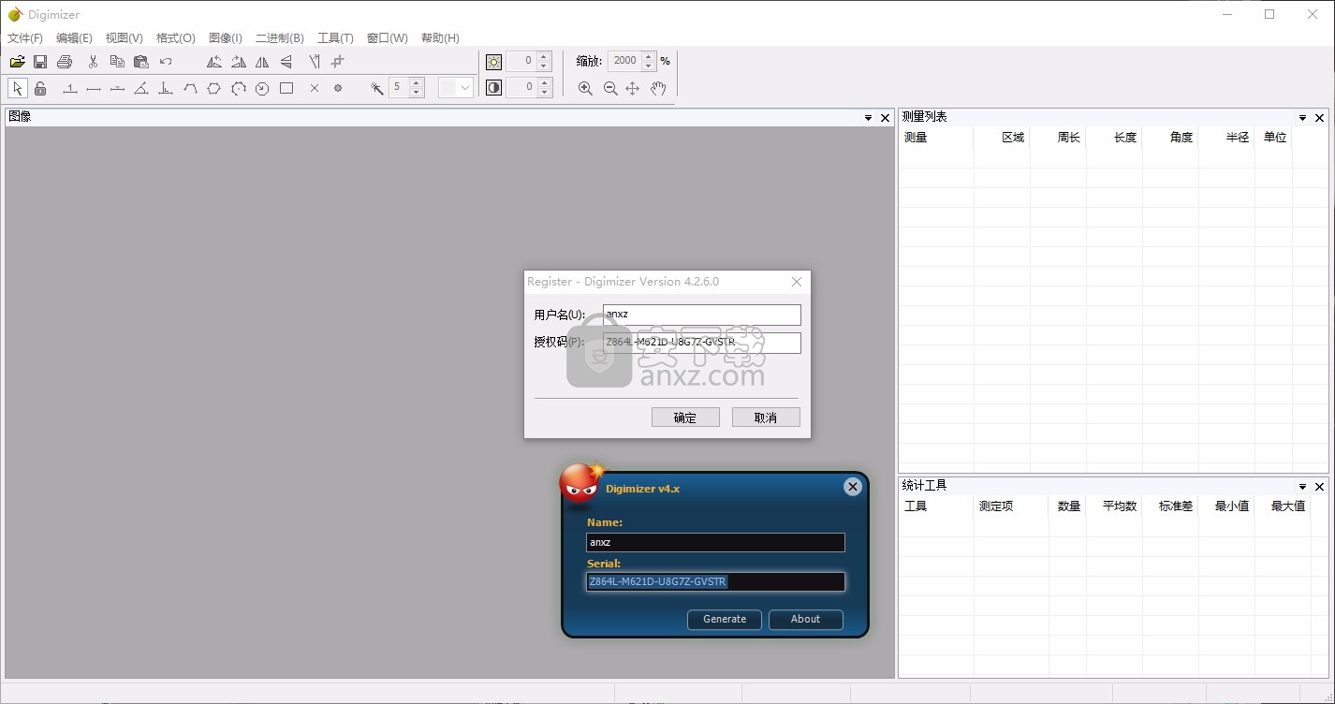Select the Perpendicular measurement tool
The height and width of the screenshot is (704, 1335).
[166, 88]
